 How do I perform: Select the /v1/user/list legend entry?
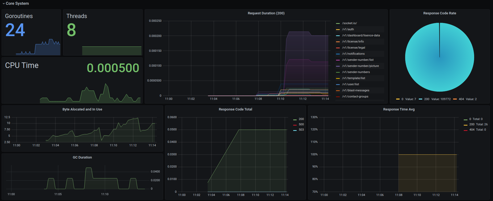click(350, 84)
